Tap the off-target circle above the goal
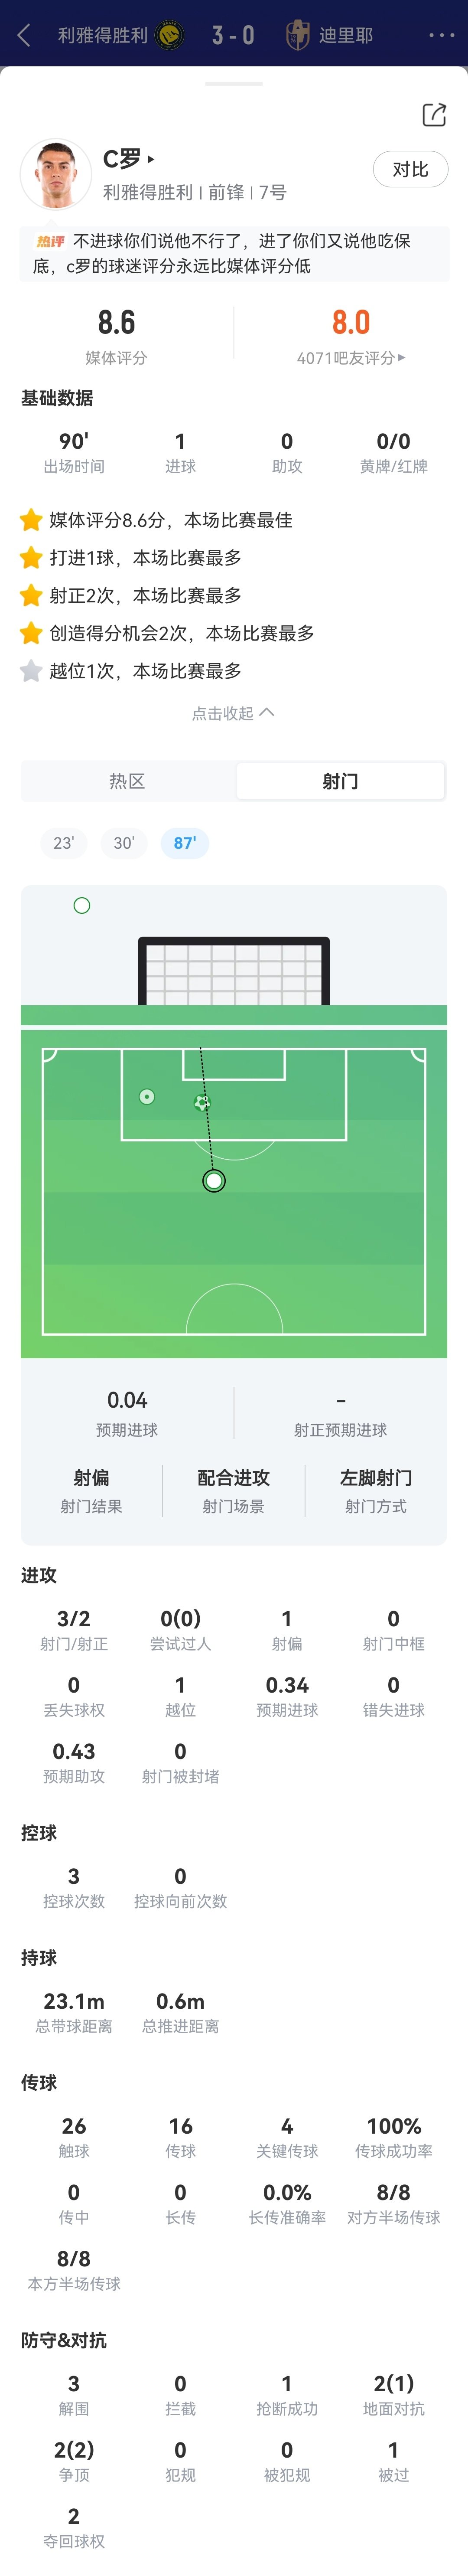 82,905
